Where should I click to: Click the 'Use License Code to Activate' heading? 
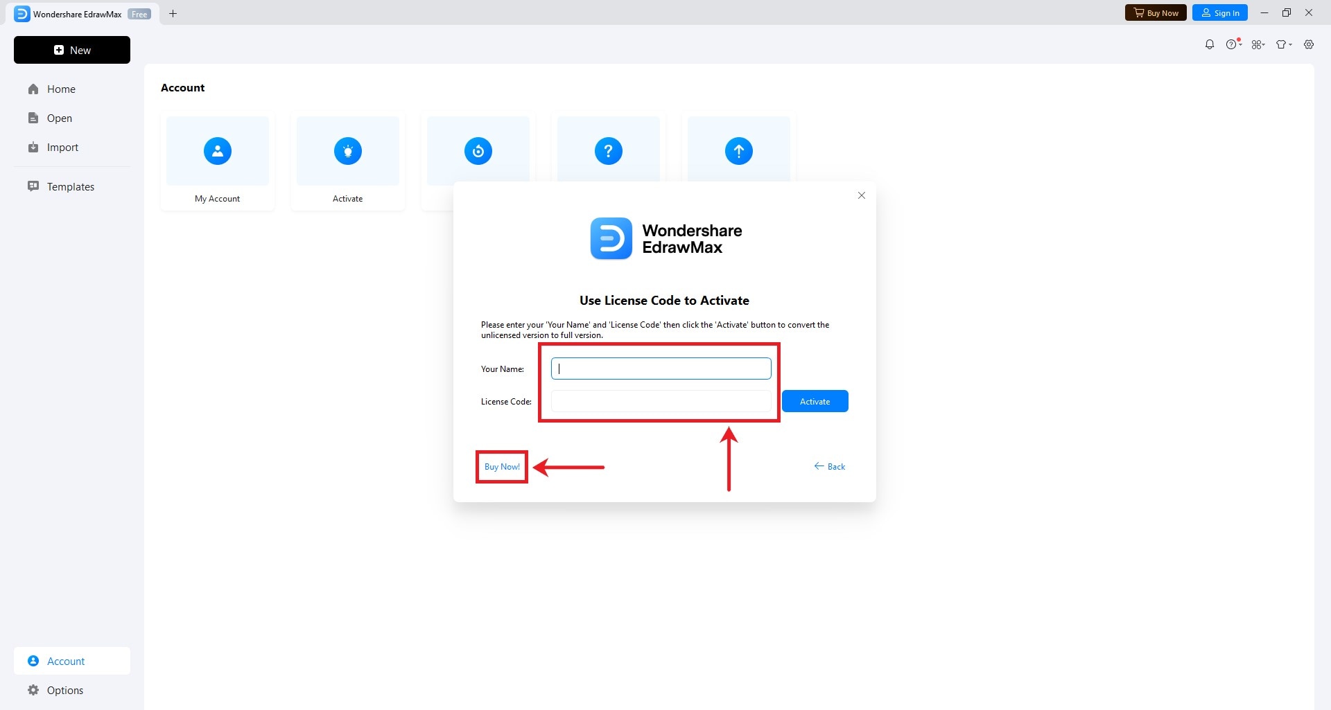click(665, 301)
